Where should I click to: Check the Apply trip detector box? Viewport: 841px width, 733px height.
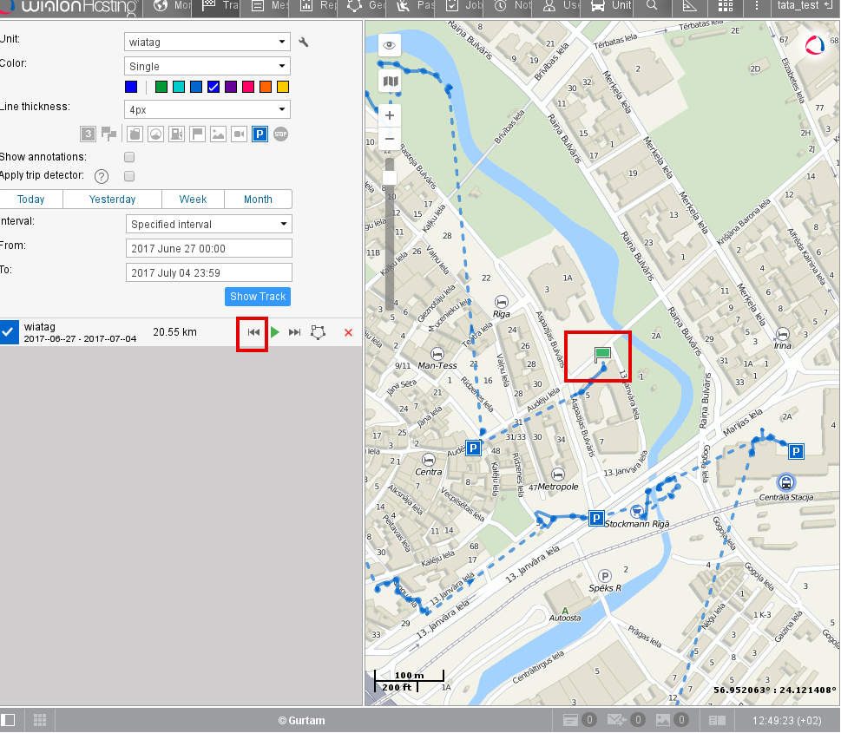coord(129,176)
